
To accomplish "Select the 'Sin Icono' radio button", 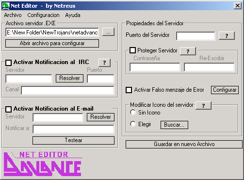I will pos(133,112).
